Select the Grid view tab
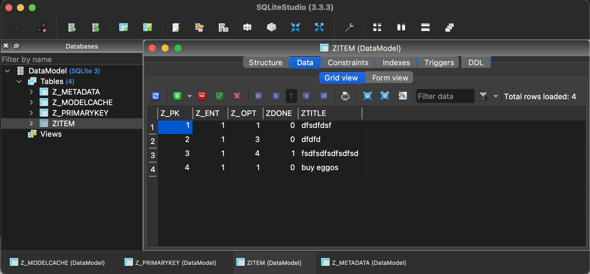Viewport: 590px width, 274px height. coord(341,78)
